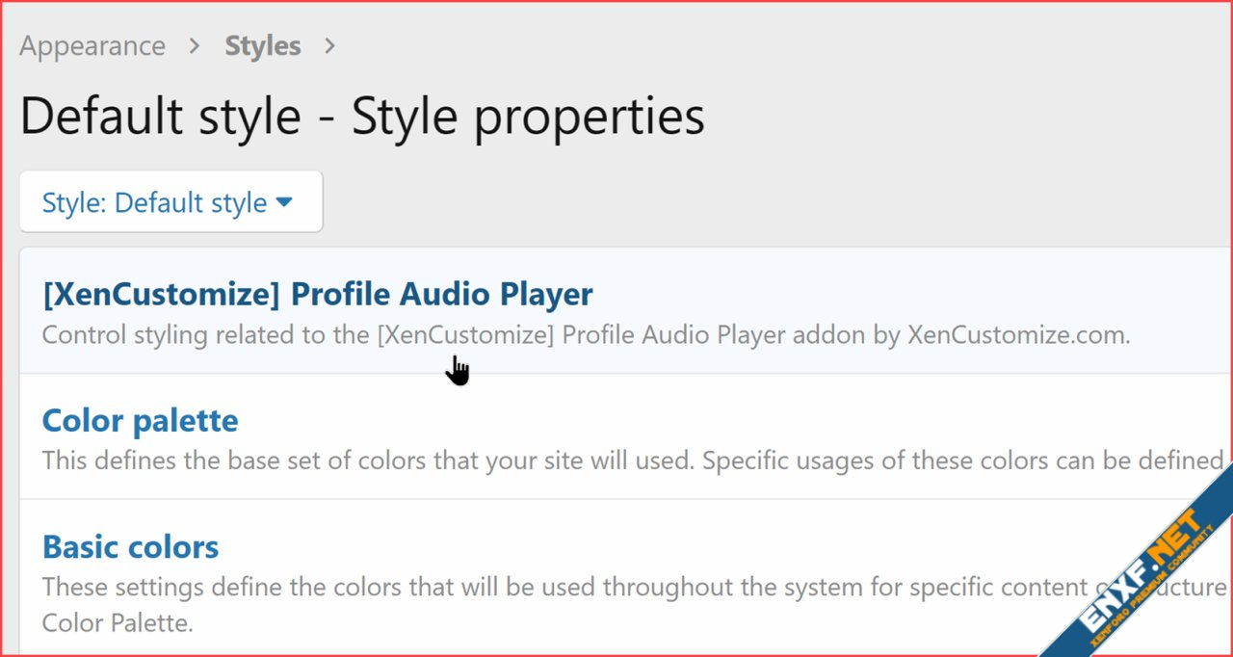The image size is (1233, 657).
Task: Open [XenCustomize] Profile Audio Player properties
Action: tap(318, 294)
